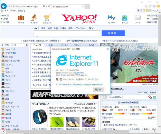161x134 pixels.
Task: Toggle automatic new version install checkbox
Action: pos(61,79)
